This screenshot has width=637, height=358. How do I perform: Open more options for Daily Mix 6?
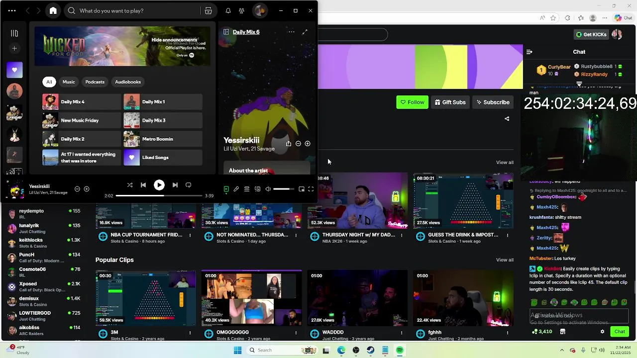click(291, 32)
